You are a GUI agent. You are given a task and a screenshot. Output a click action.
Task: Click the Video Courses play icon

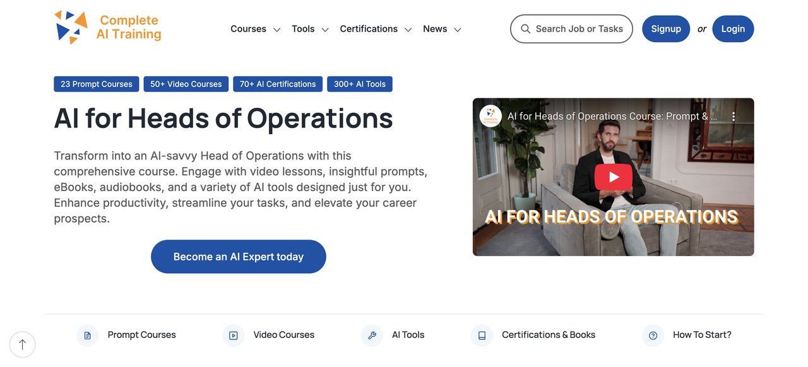click(234, 335)
